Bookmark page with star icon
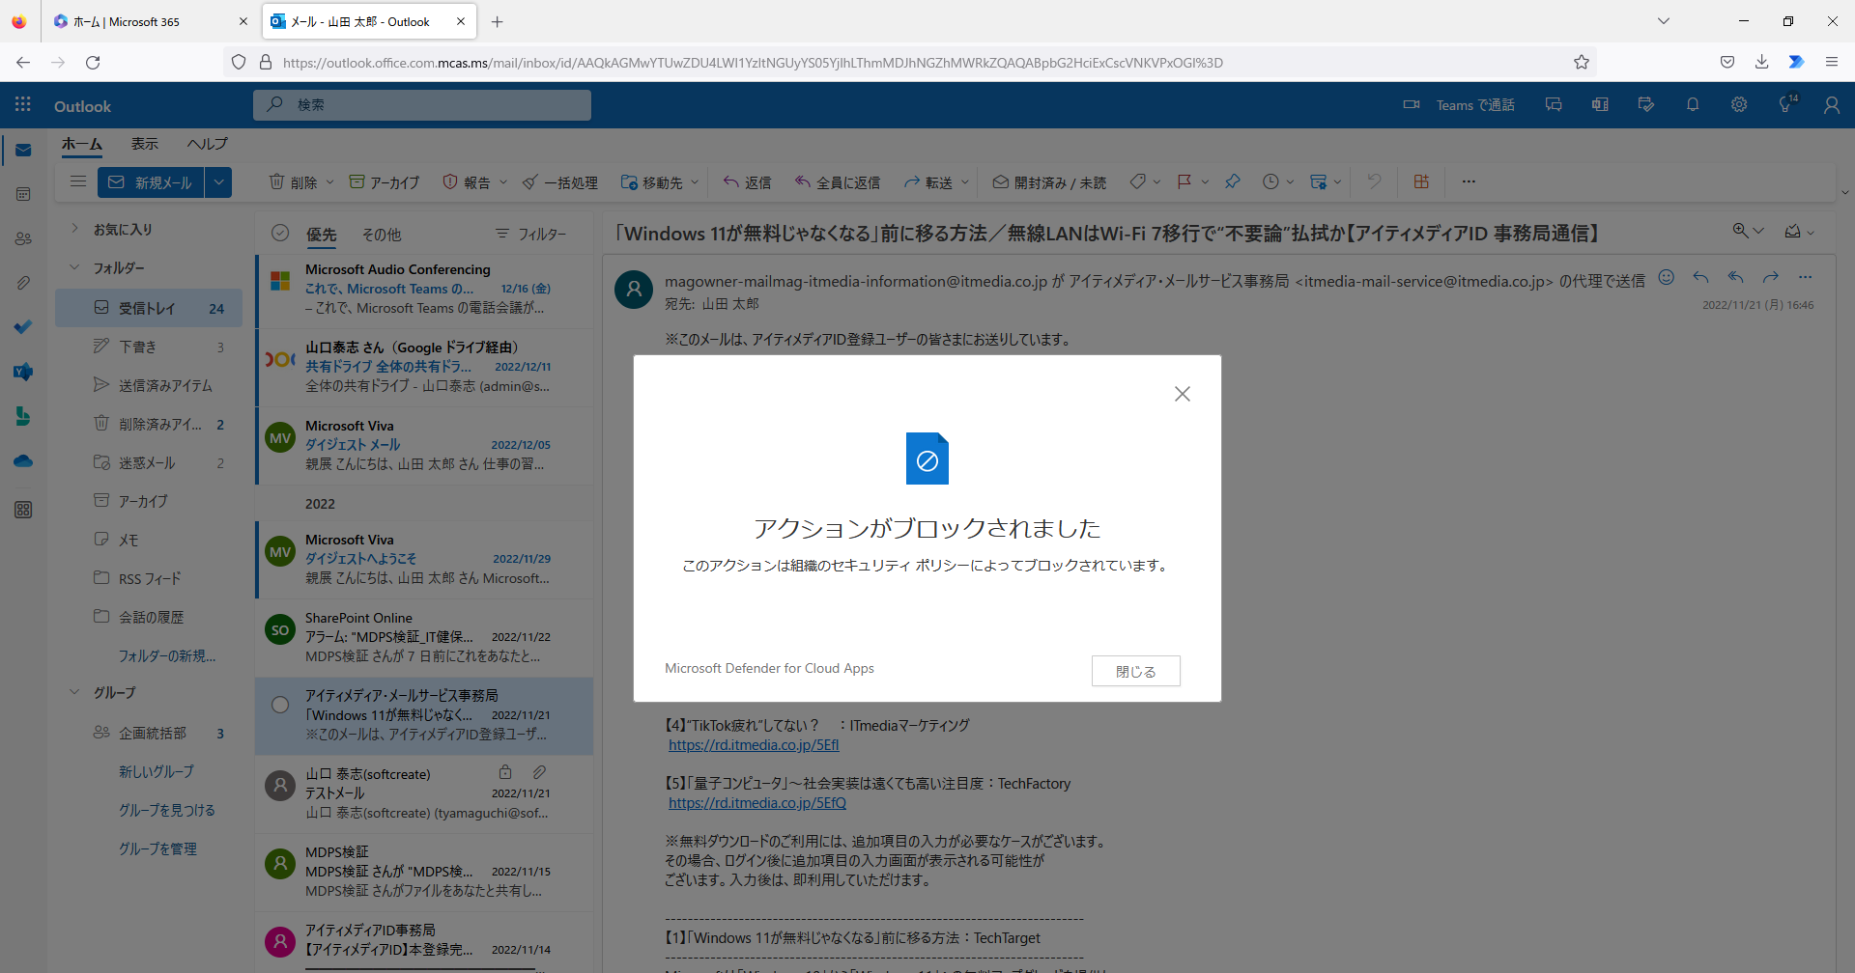This screenshot has width=1855, height=973. [x=1582, y=62]
